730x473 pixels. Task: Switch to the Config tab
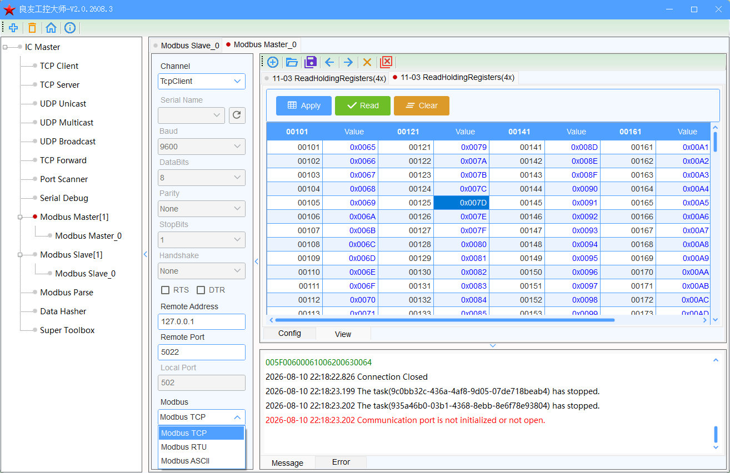pos(289,333)
